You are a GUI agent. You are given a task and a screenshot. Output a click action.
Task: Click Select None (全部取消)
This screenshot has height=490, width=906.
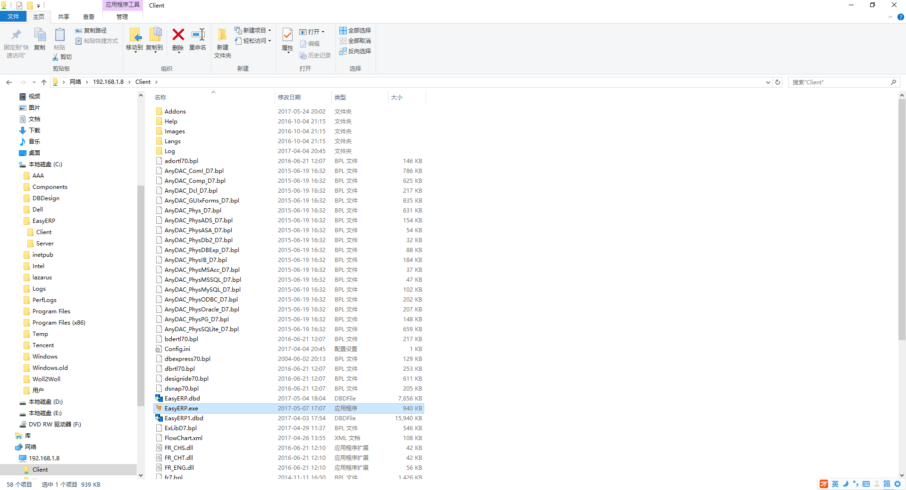pos(355,41)
